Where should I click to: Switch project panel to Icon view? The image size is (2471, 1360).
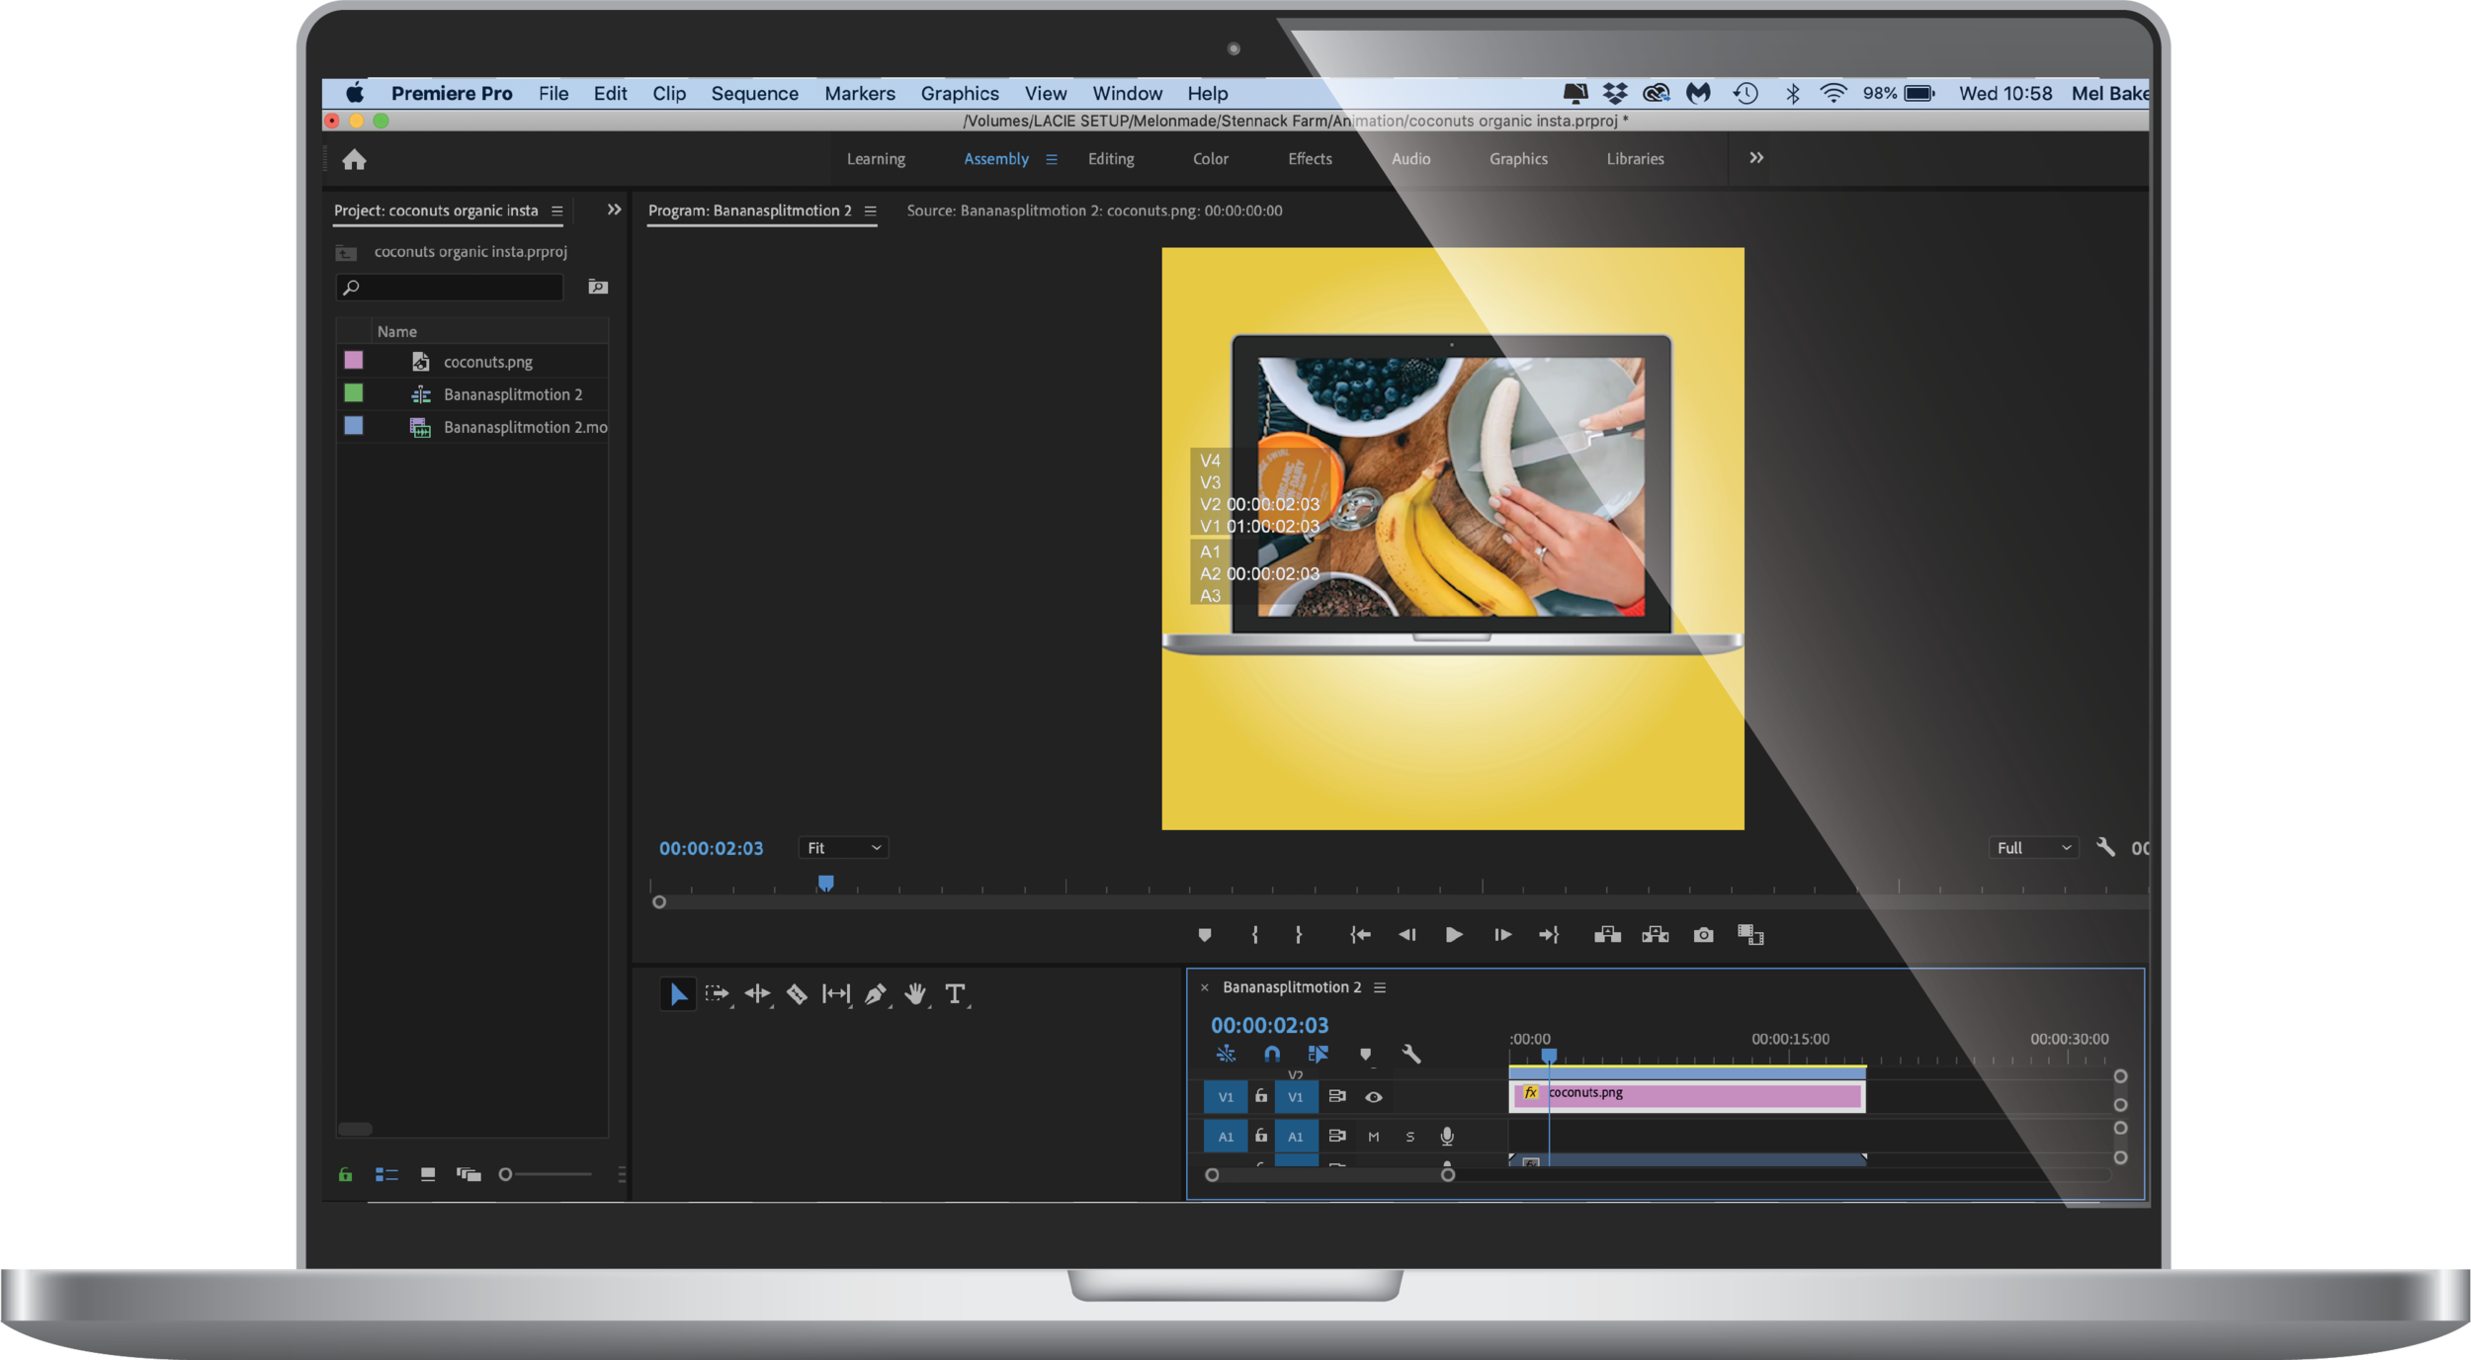[x=428, y=1174]
